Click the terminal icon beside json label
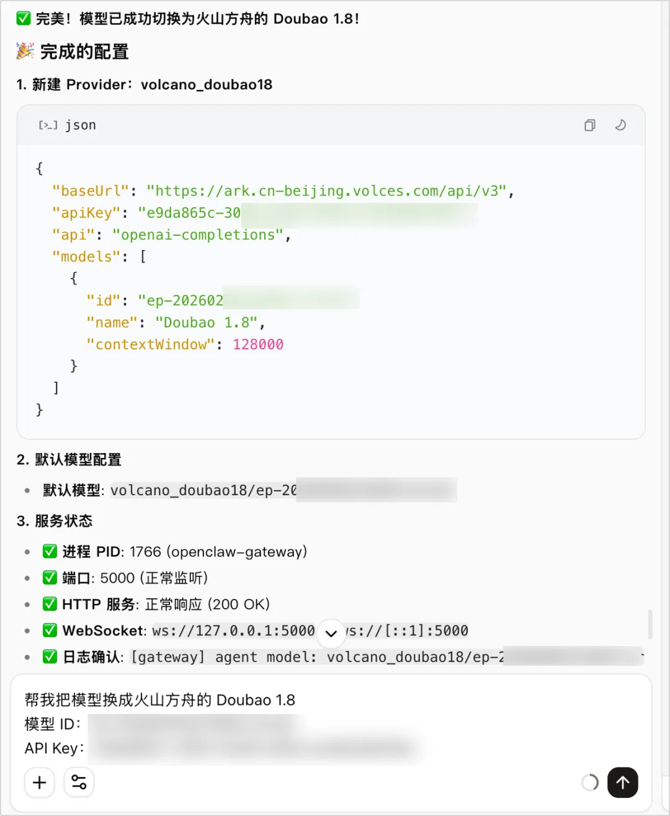This screenshot has width=670, height=816. (48, 125)
